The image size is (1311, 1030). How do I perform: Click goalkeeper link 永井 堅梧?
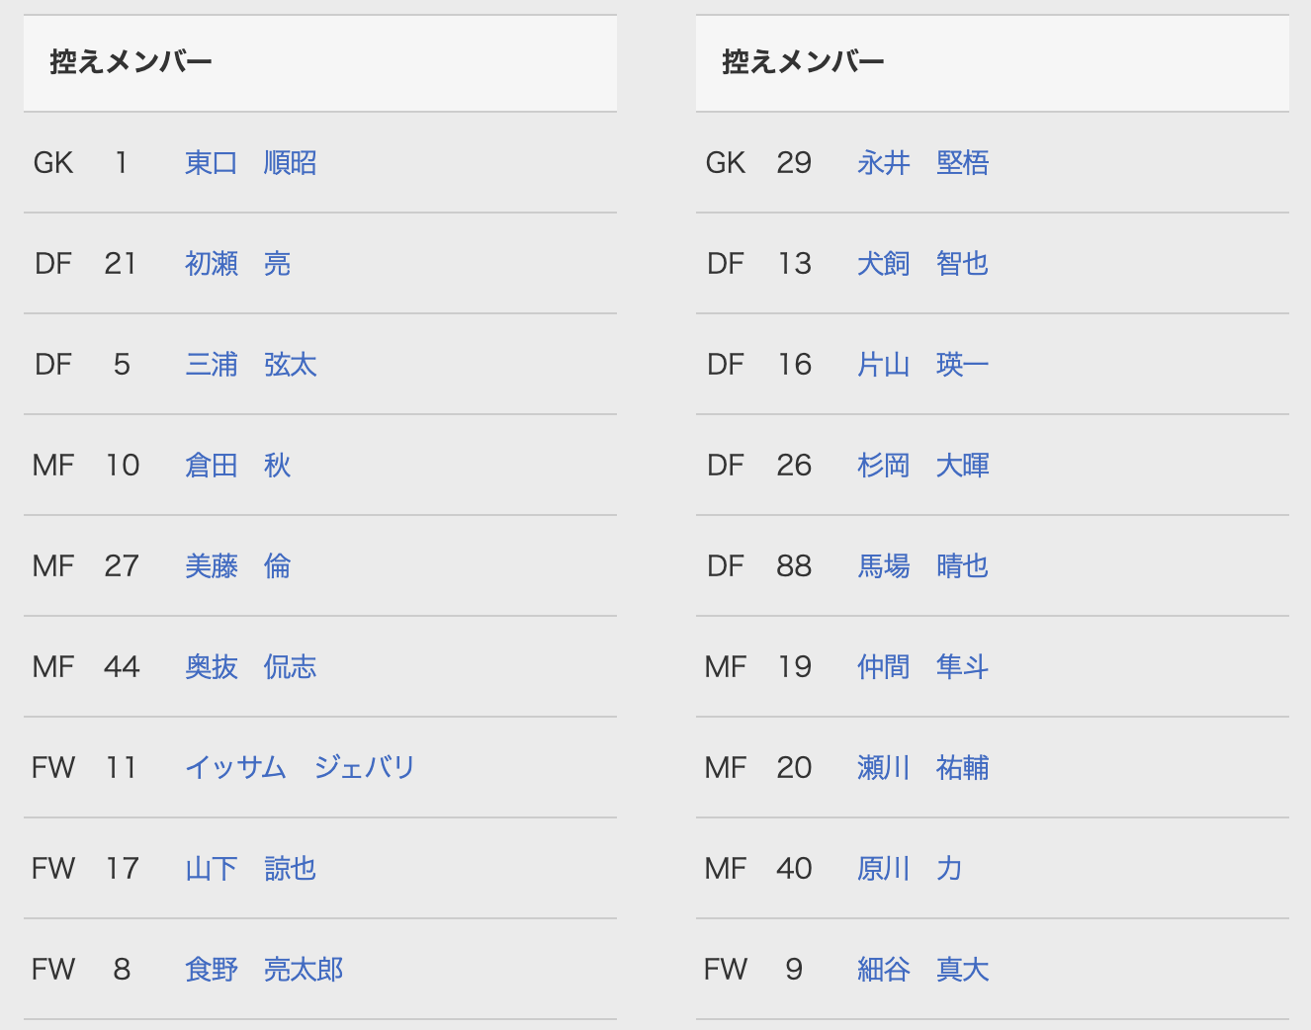click(922, 163)
